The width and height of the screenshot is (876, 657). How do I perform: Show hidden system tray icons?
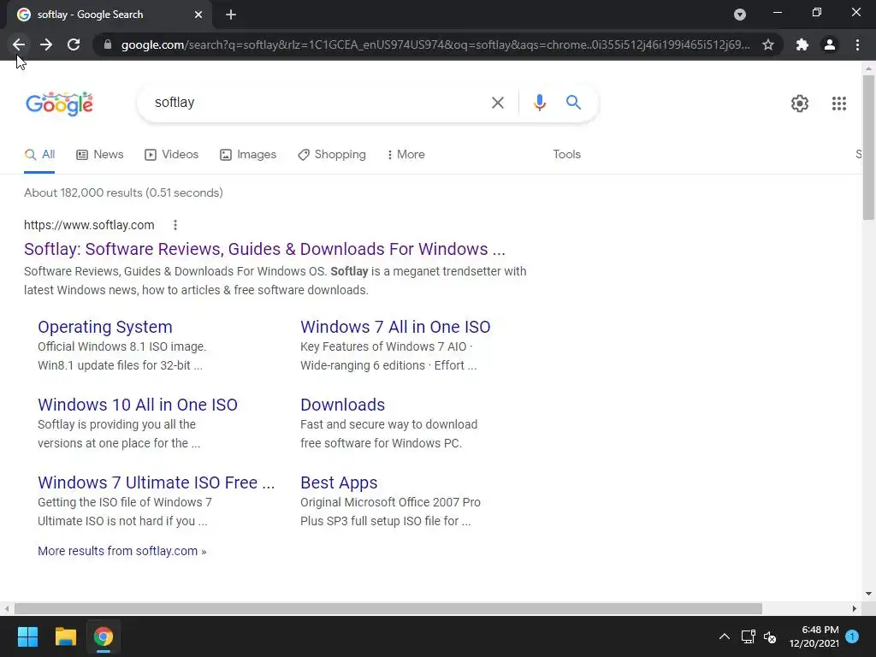(x=724, y=636)
